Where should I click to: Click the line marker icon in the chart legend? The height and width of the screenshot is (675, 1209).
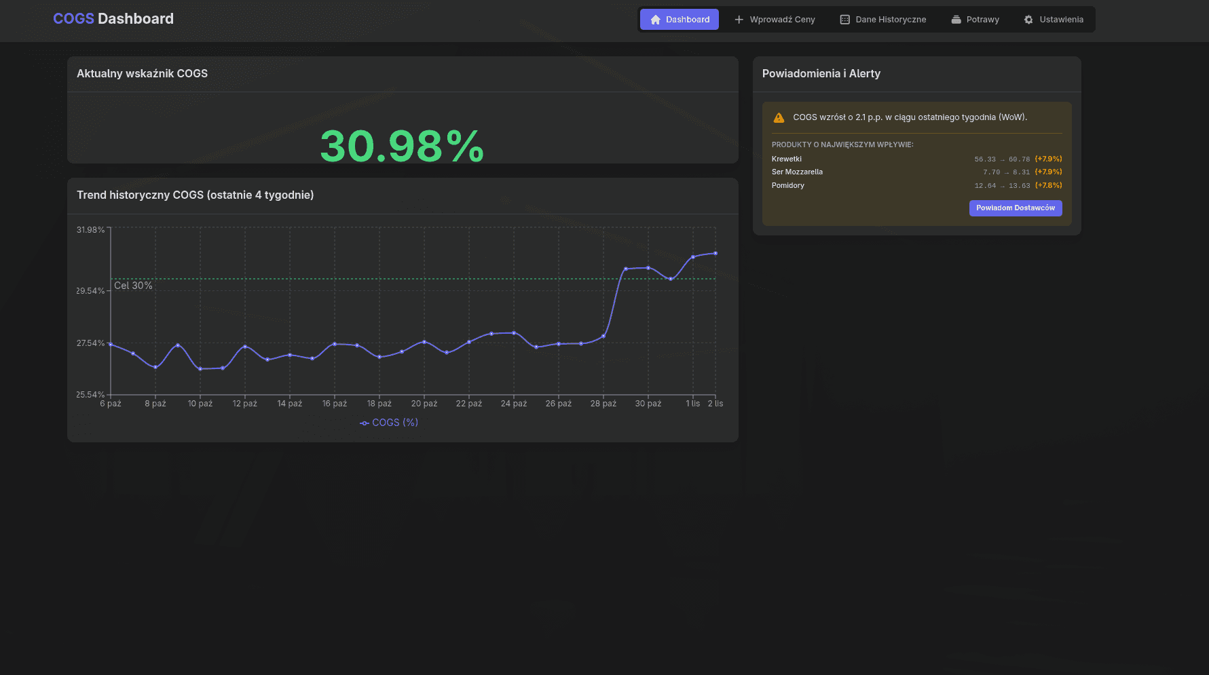(x=365, y=422)
